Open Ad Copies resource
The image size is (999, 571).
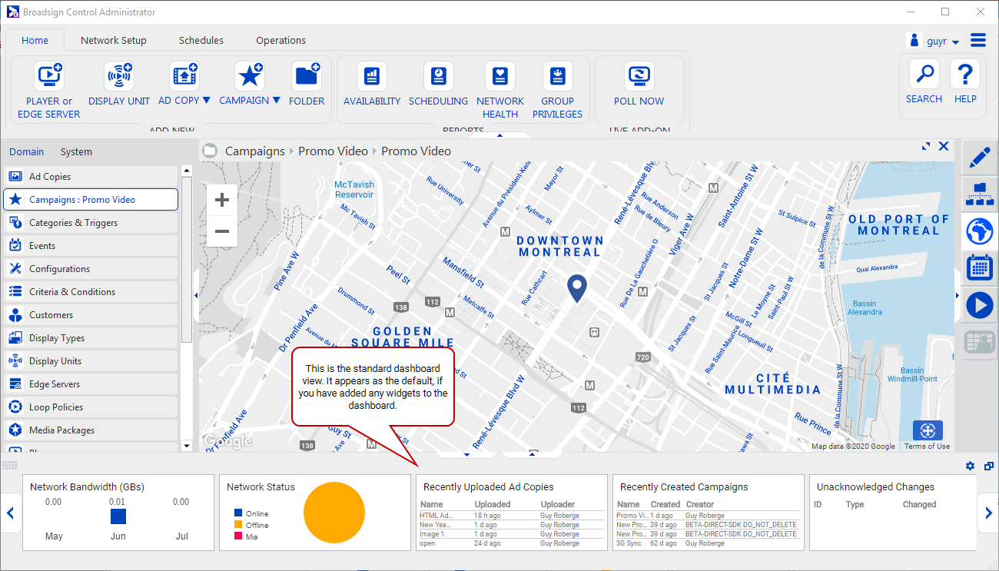91,177
